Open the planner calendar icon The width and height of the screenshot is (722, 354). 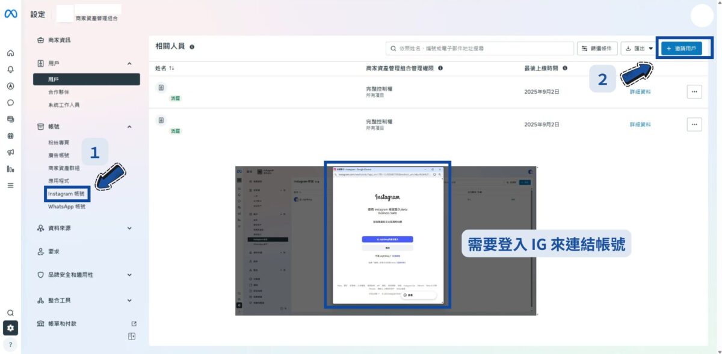tap(10, 136)
